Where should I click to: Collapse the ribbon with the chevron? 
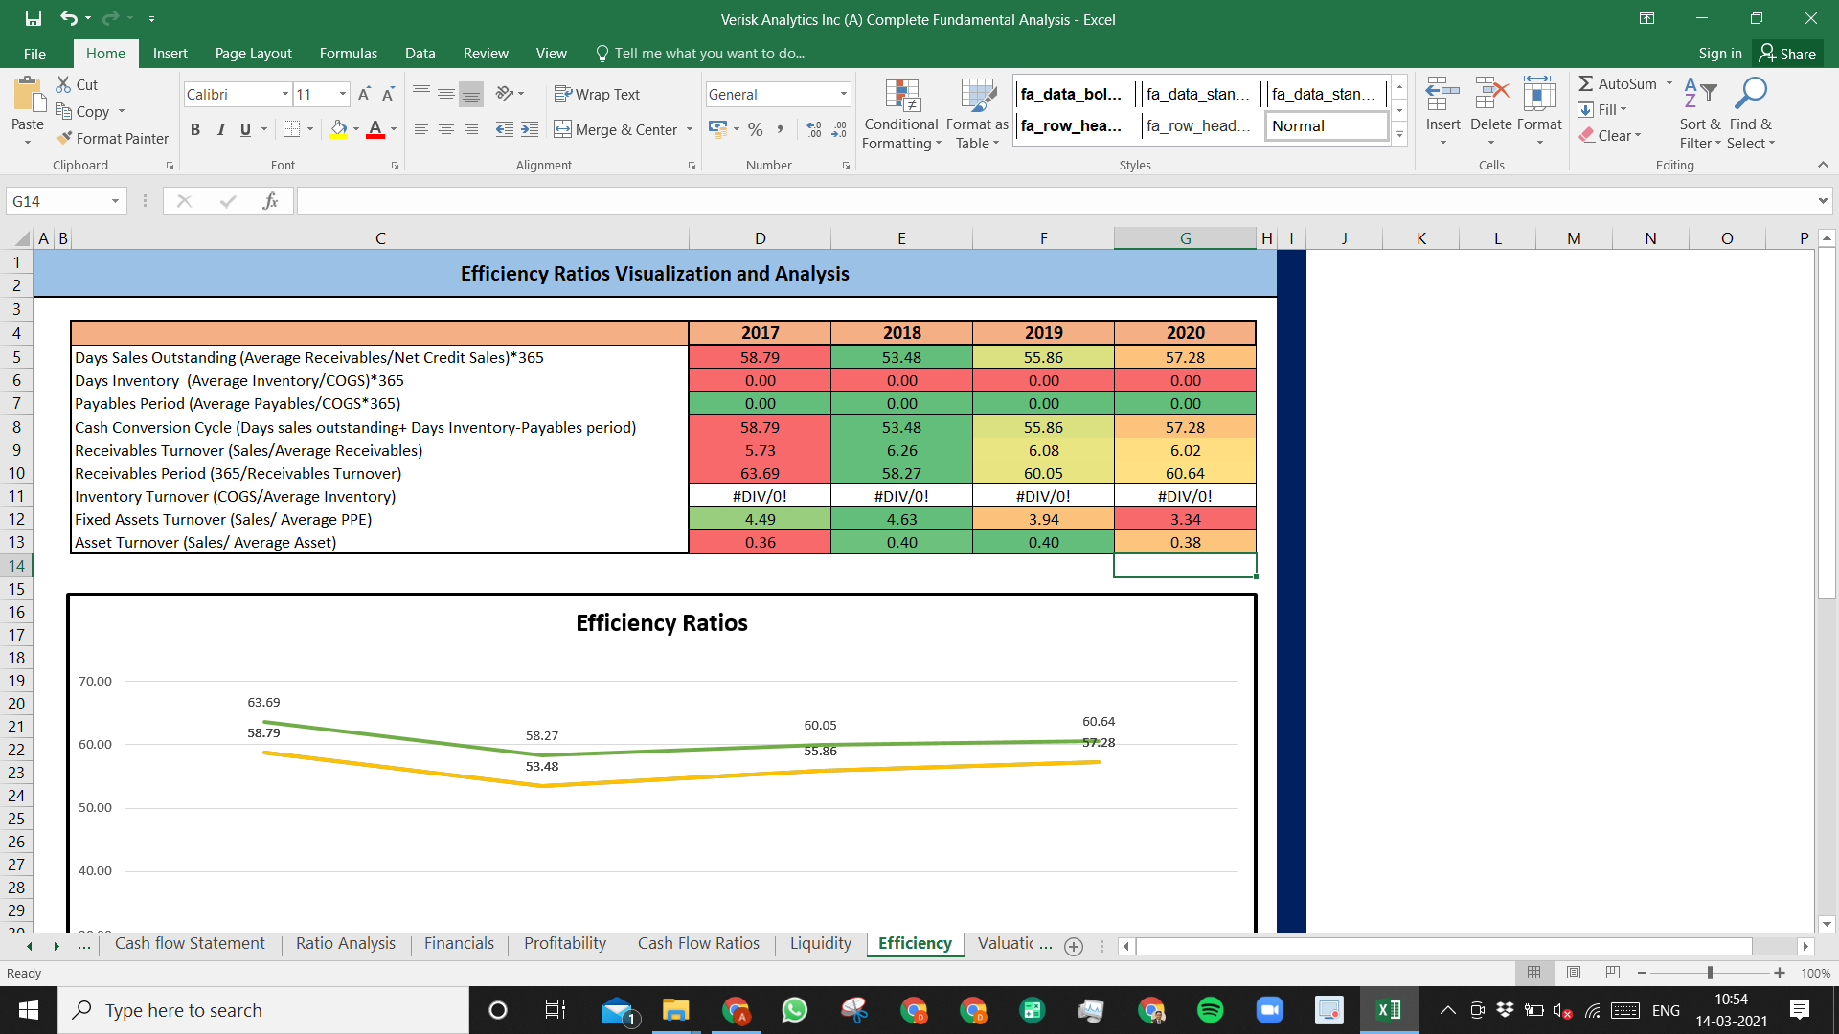pyautogui.click(x=1822, y=165)
